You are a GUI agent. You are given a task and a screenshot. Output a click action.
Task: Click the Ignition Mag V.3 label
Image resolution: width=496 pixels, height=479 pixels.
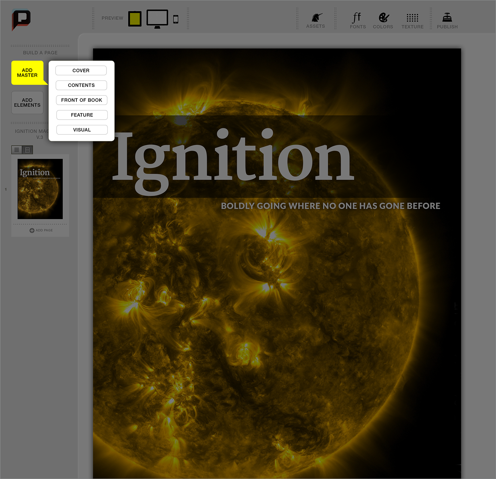32,134
